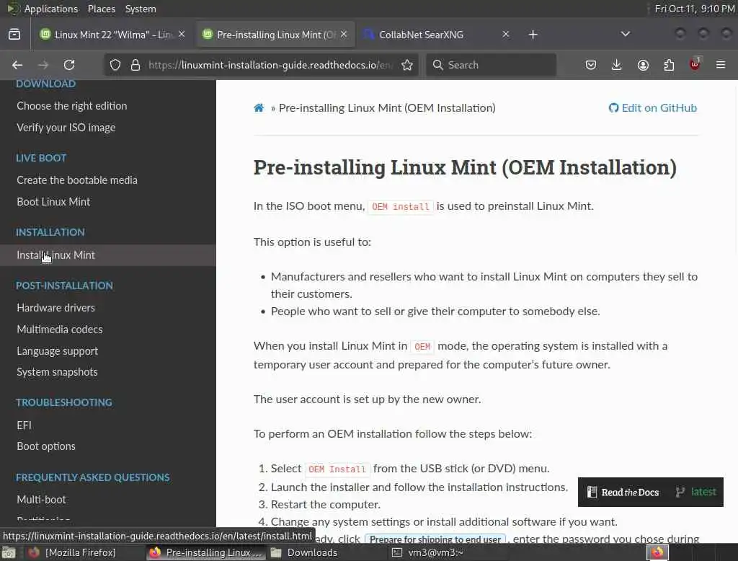Open a new browser tab

533,35
